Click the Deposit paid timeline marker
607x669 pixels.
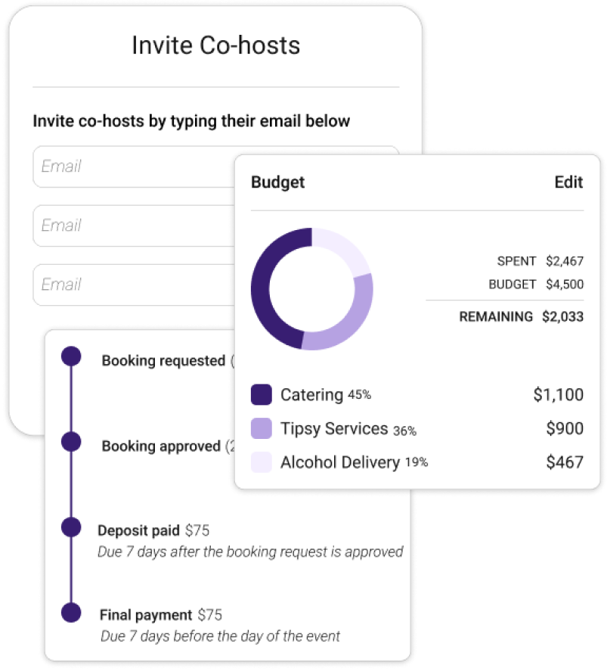pyautogui.click(x=71, y=527)
